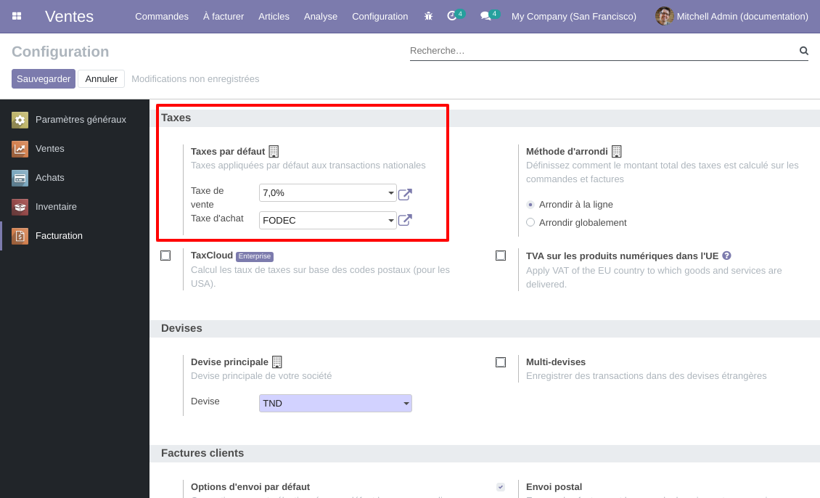Enable the TaxCloud checkbox
820x498 pixels.
click(165, 256)
